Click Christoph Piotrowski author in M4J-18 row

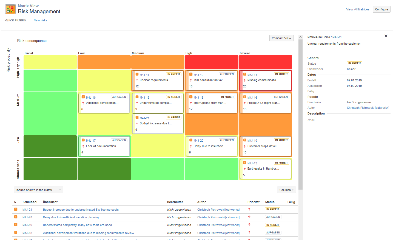(218, 233)
